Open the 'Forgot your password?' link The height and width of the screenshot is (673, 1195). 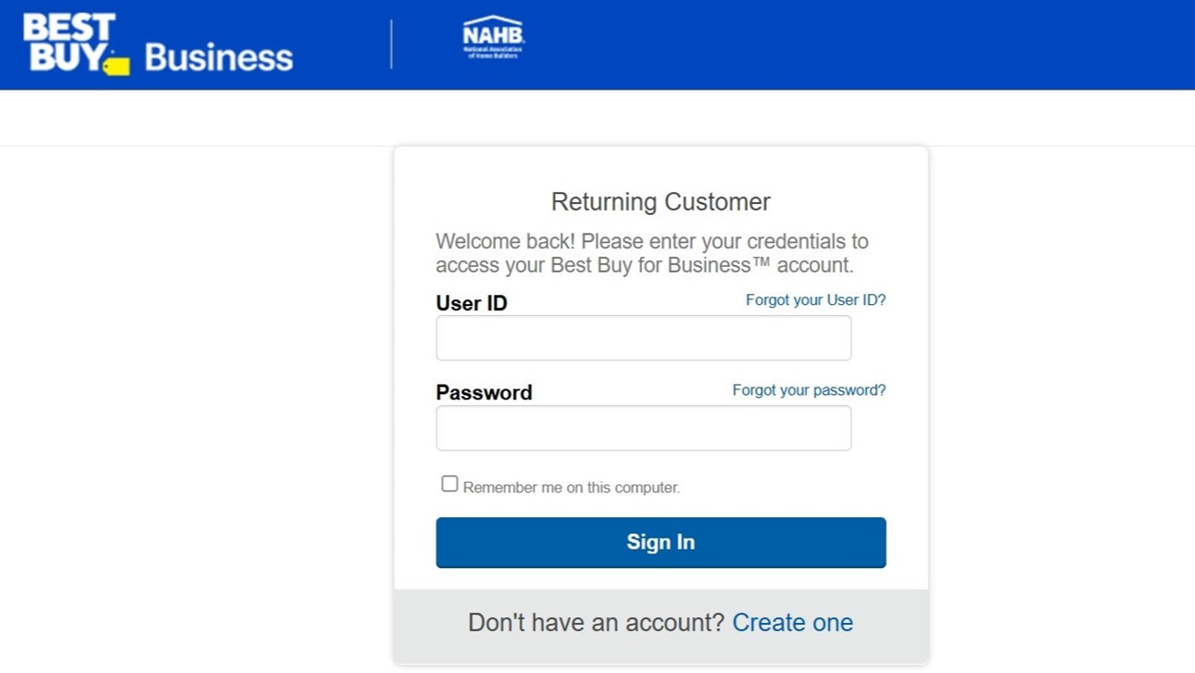coord(810,390)
